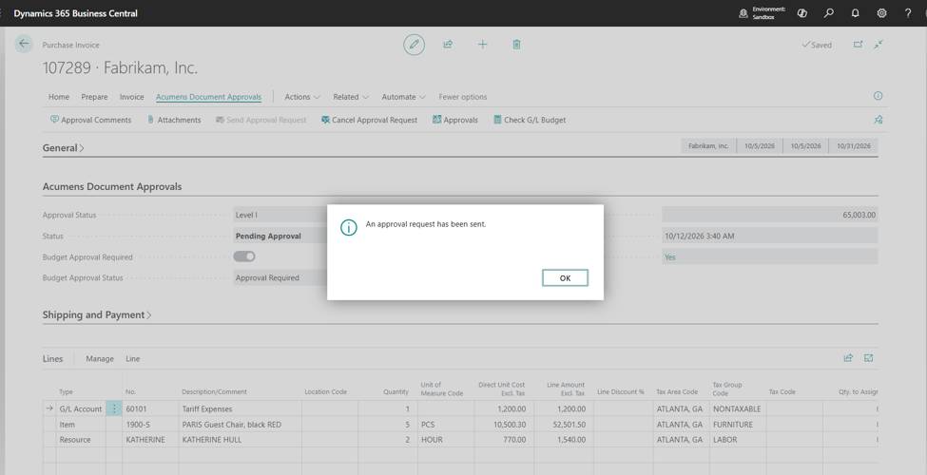Screen dimensions: 927x475
Task: Go back with the arrow icon
Action: (24, 44)
